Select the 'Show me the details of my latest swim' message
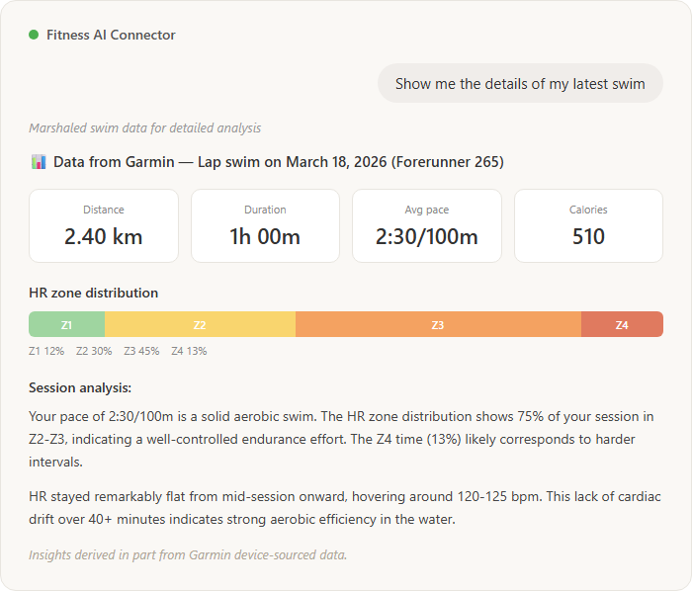Screen dimensions: 692x592 (x=520, y=83)
